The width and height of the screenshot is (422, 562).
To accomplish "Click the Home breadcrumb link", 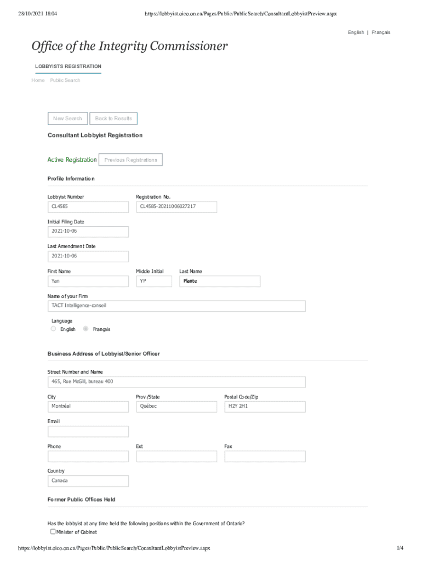I will click(38, 80).
